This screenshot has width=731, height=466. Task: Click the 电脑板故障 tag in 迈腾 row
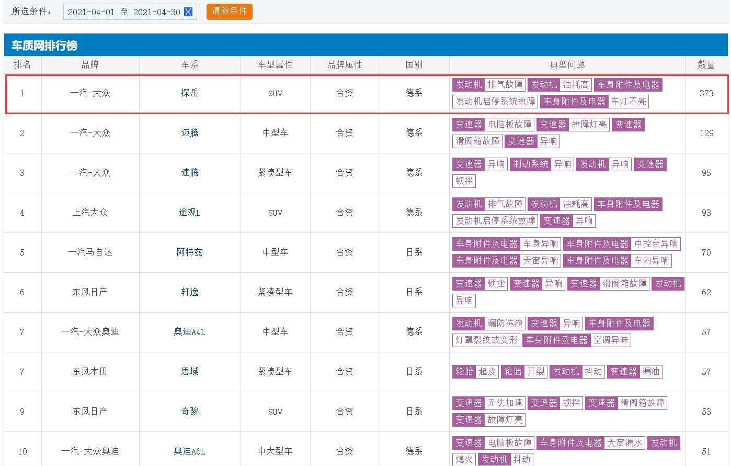509,125
